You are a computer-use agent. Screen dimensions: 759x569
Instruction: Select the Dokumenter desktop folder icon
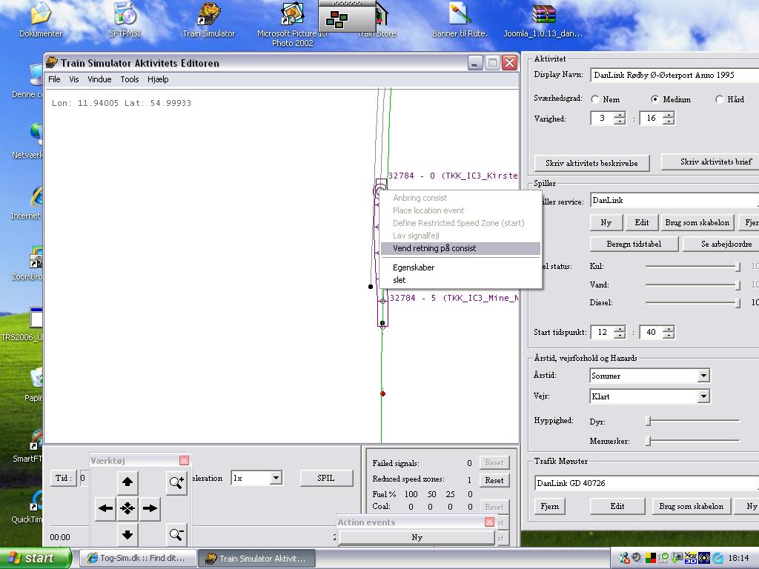pyautogui.click(x=41, y=20)
